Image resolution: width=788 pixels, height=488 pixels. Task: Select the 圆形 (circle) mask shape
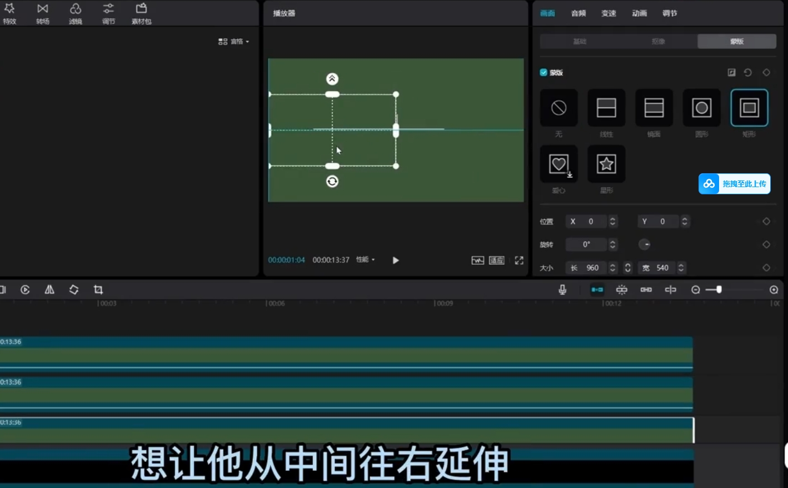701,108
